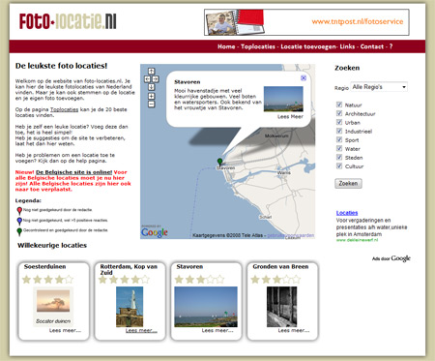This screenshot has width=435, height=361.
Task: Pan the map left with arrow control
Action: pos(147,79)
